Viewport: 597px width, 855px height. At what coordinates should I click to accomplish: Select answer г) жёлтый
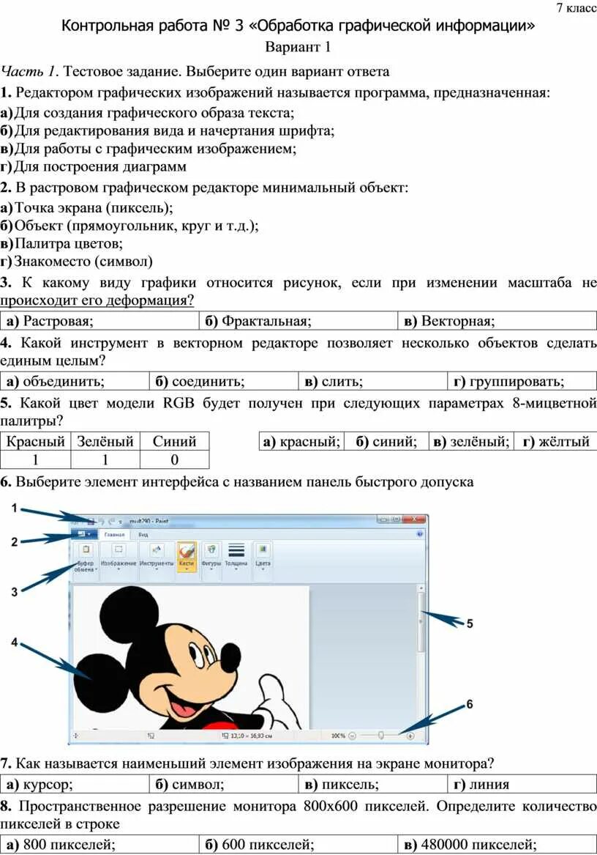[x=556, y=441]
